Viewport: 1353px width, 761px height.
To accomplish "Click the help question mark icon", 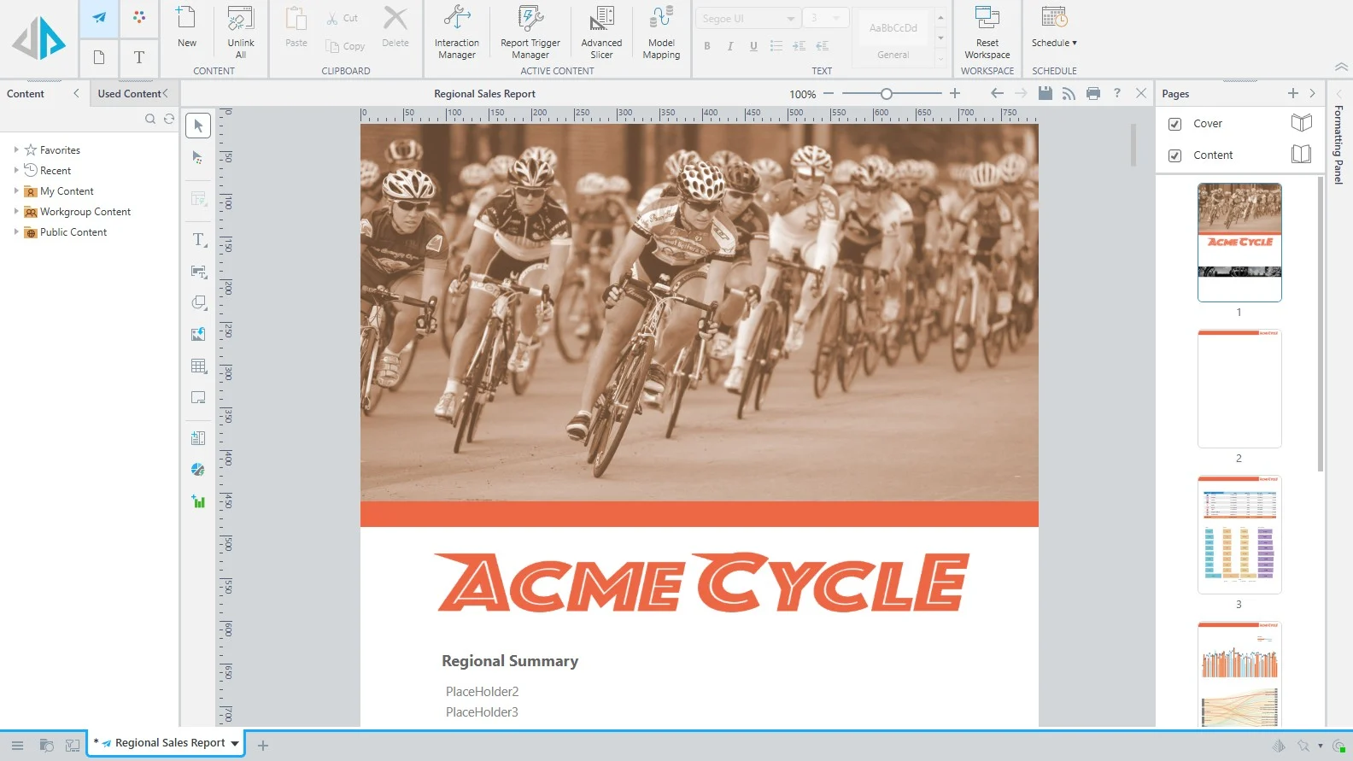I will 1116,93.
